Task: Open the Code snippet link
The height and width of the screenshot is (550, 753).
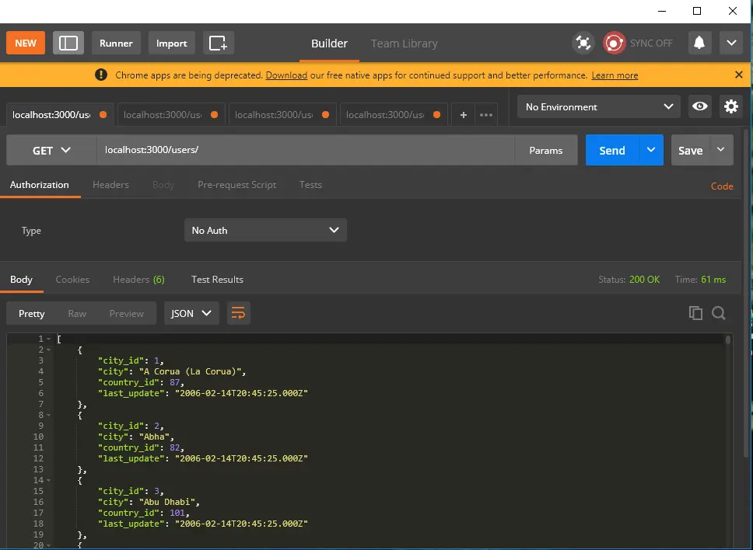Action: 722,186
